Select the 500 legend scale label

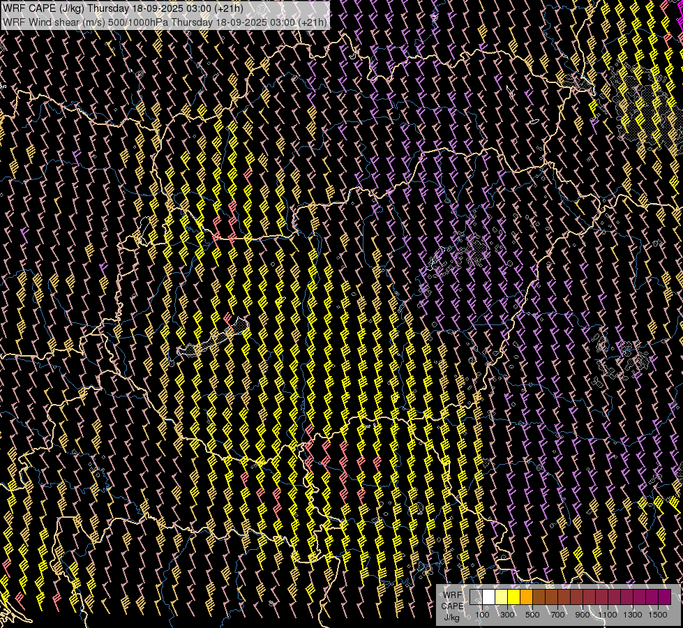click(532, 615)
